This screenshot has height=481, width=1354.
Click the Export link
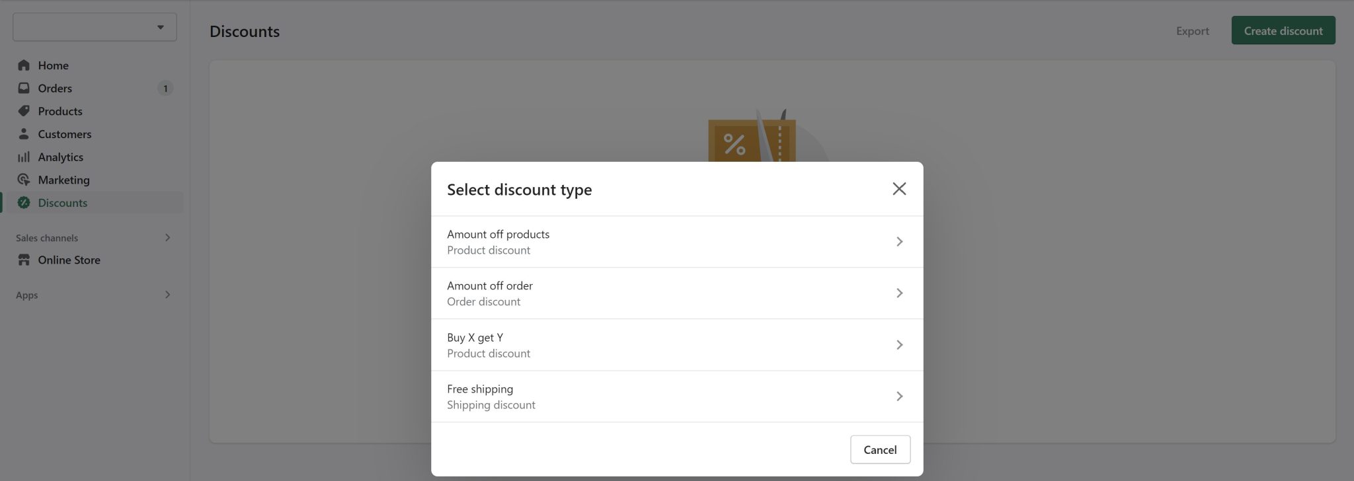[1192, 31]
